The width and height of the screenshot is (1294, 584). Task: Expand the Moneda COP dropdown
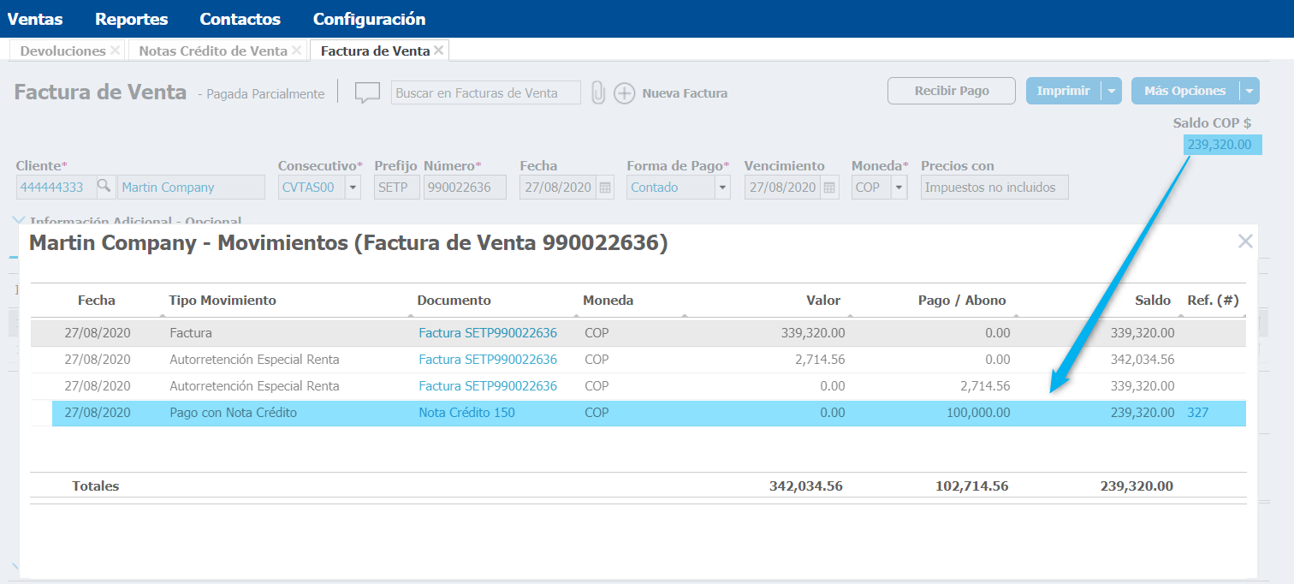tap(899, 188)
